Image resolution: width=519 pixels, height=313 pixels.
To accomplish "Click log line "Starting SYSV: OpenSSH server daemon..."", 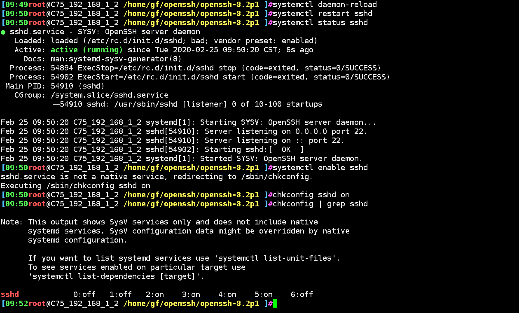I will pyautogui.click(x=189, y=122).
